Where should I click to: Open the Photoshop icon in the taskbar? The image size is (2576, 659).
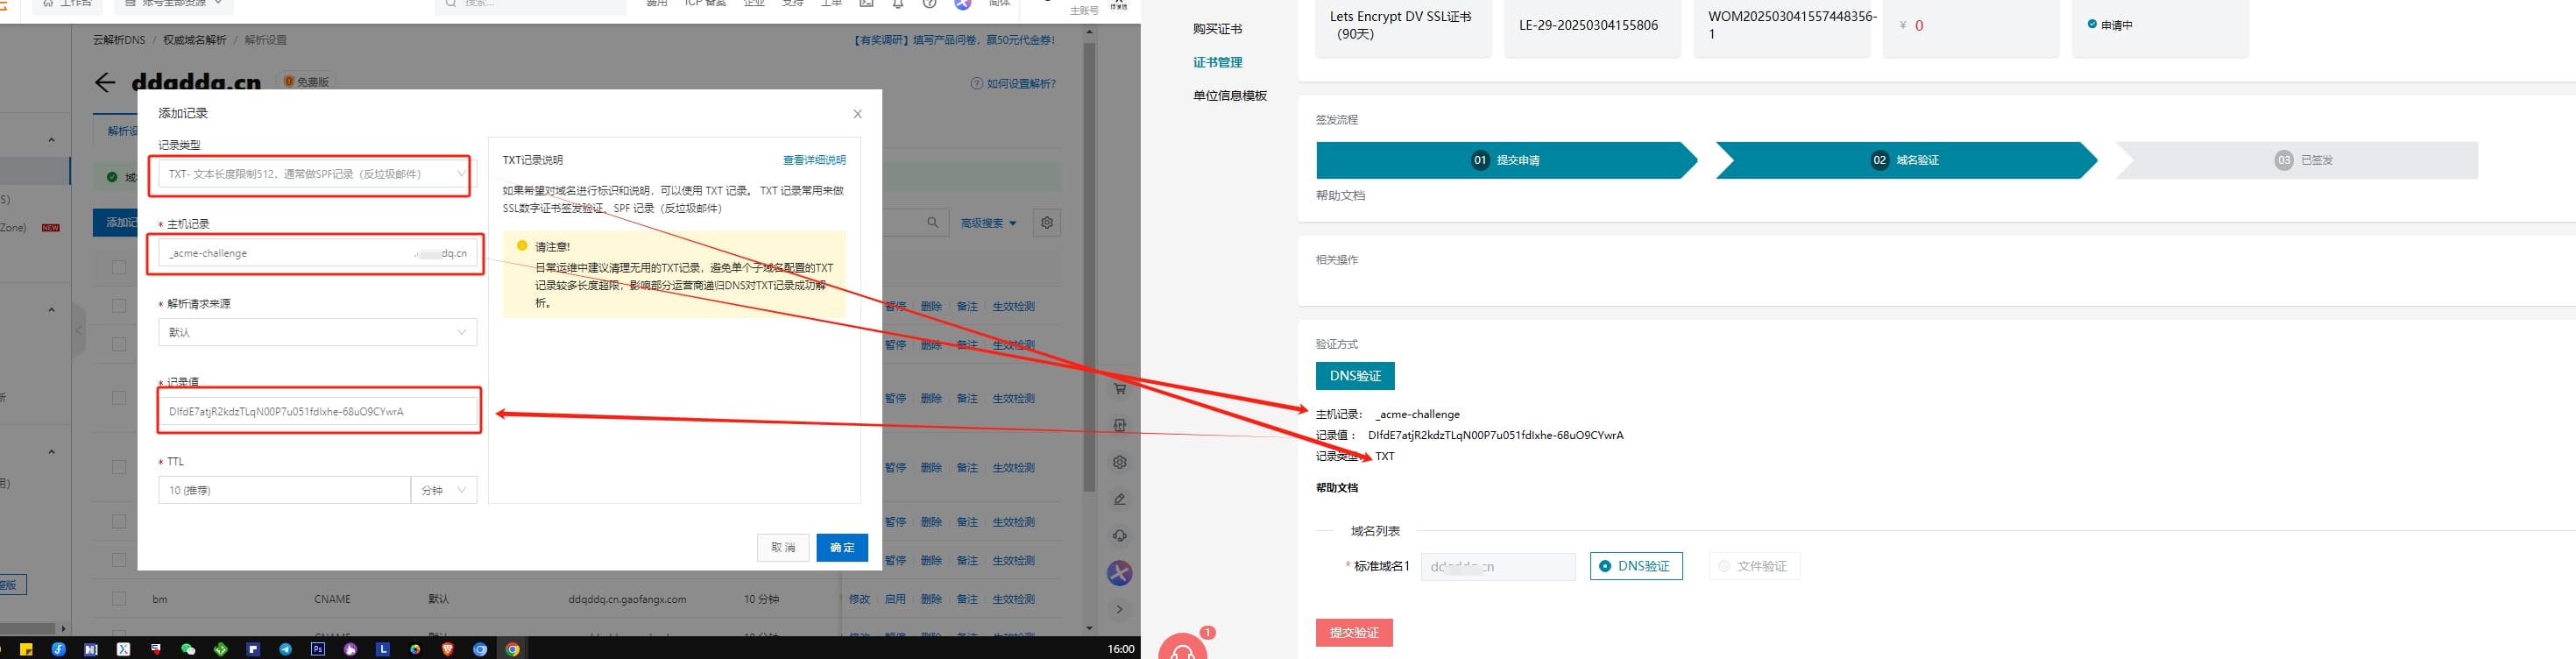(x=318, y=649)
